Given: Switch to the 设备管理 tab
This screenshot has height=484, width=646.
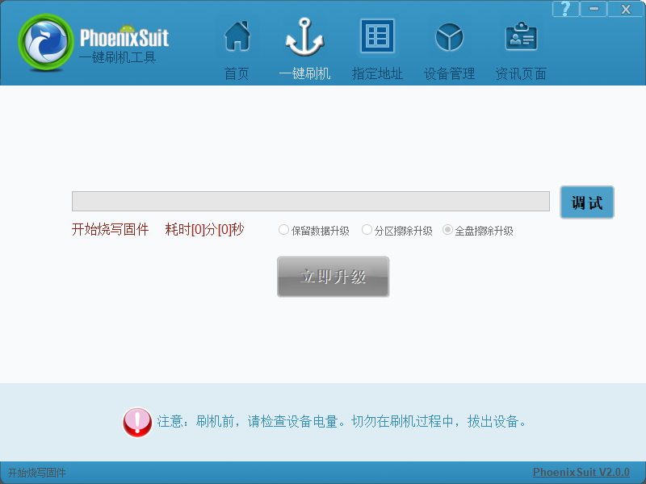Looking at the screenshot, I should point(448,48).
